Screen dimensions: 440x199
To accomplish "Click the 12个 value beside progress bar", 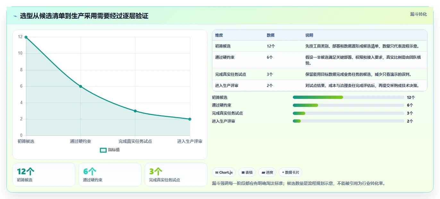I will [411, 97].
